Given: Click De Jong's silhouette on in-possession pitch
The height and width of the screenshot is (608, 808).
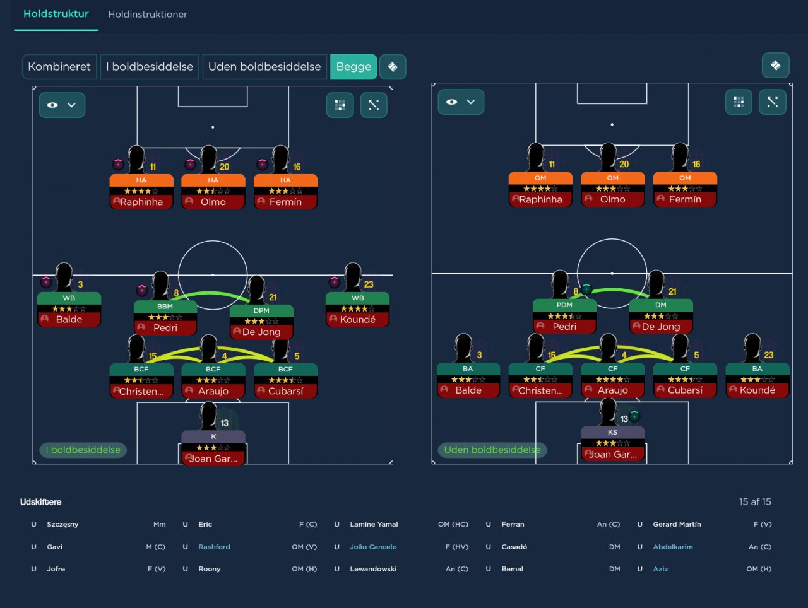Looking at the screenshot, I should pyautogui.click(x=256, y=290).
